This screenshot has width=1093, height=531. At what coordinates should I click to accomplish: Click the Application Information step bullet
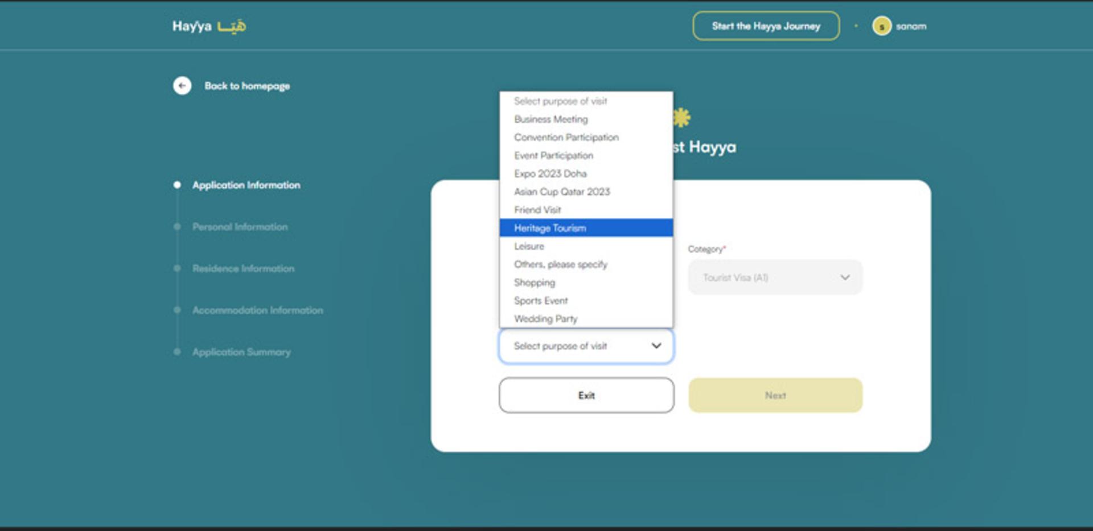point(177,185)
